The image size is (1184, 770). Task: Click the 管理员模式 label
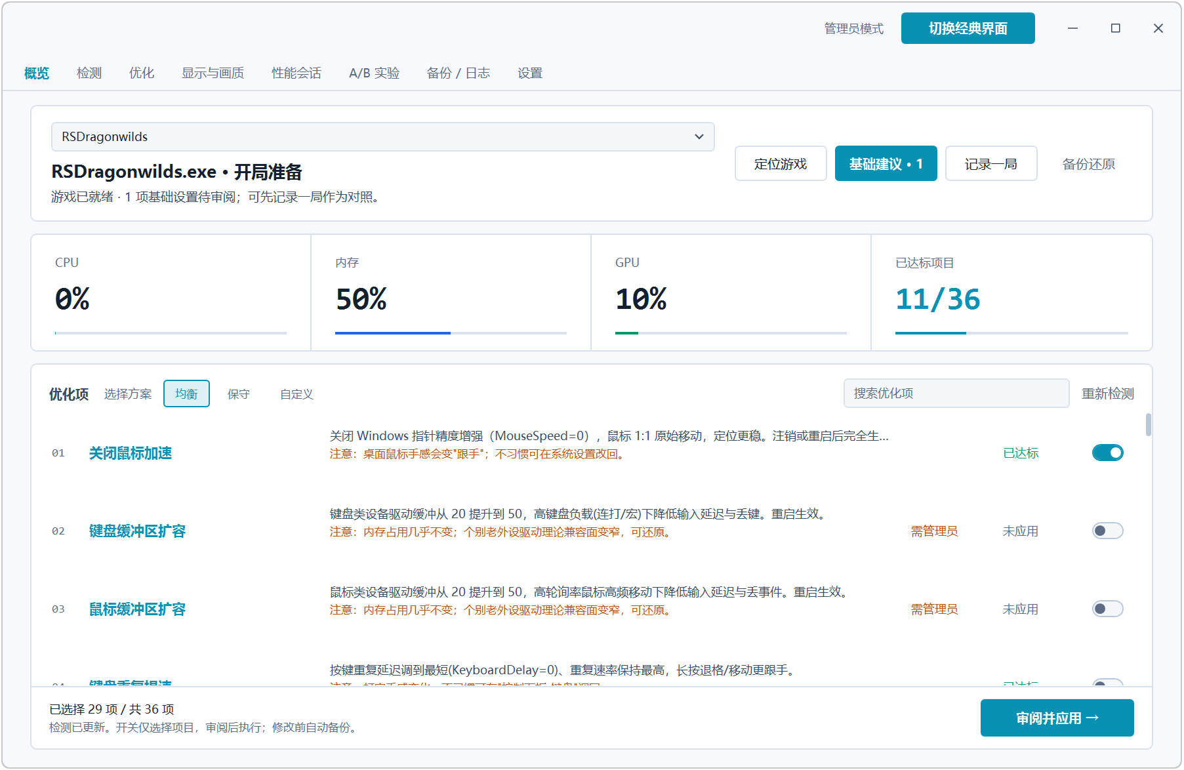coord(854,28)
